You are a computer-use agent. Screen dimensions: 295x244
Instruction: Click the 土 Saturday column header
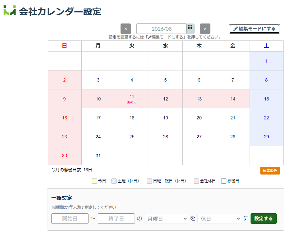point(266,46)
